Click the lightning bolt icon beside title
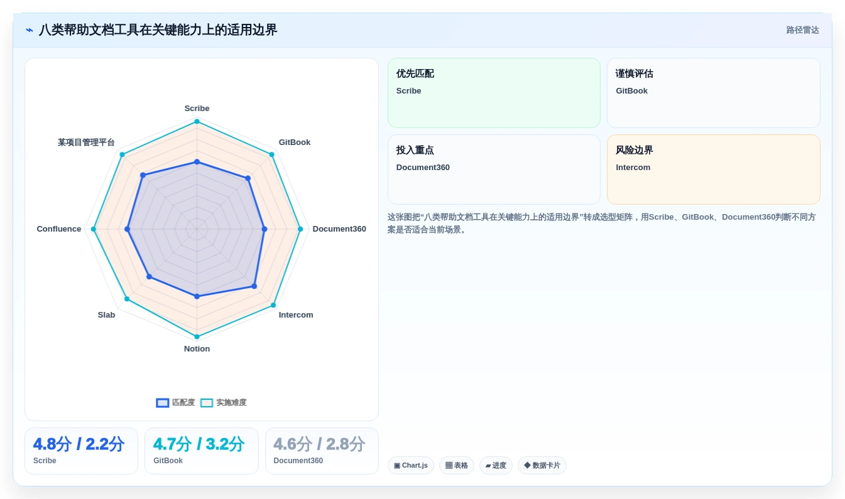 pyautogui.click(x=30, y=30)
